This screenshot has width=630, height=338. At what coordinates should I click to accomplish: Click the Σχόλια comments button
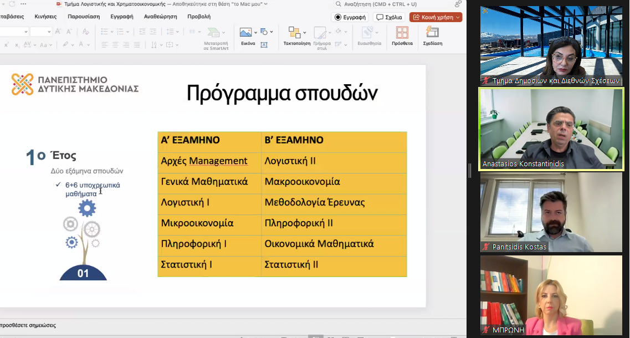click(x=389, y=17)
